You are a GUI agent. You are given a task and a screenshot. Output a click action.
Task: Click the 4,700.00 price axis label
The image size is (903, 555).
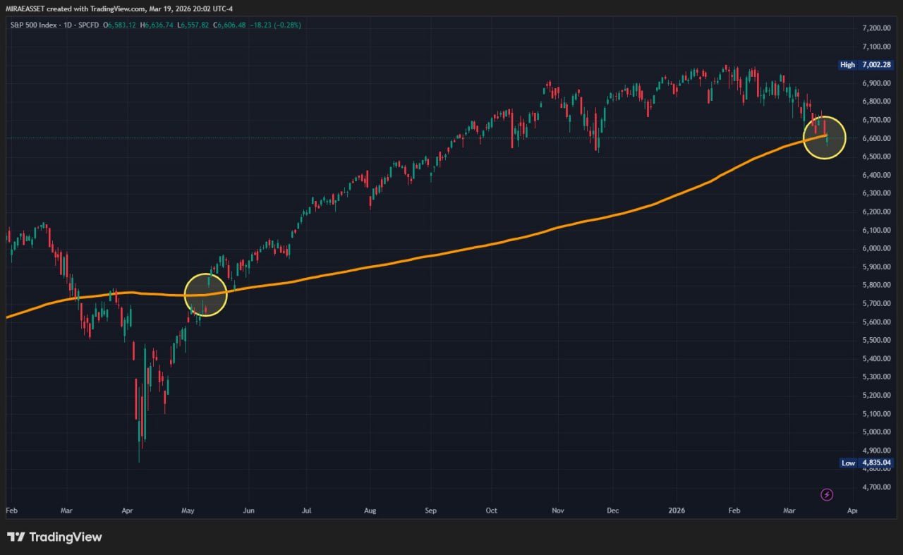(877, 487)
